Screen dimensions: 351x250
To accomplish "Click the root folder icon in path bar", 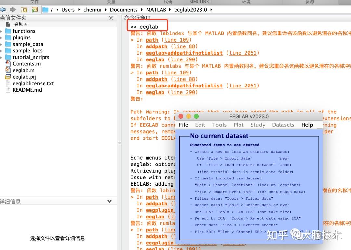I will coord(45,10).
